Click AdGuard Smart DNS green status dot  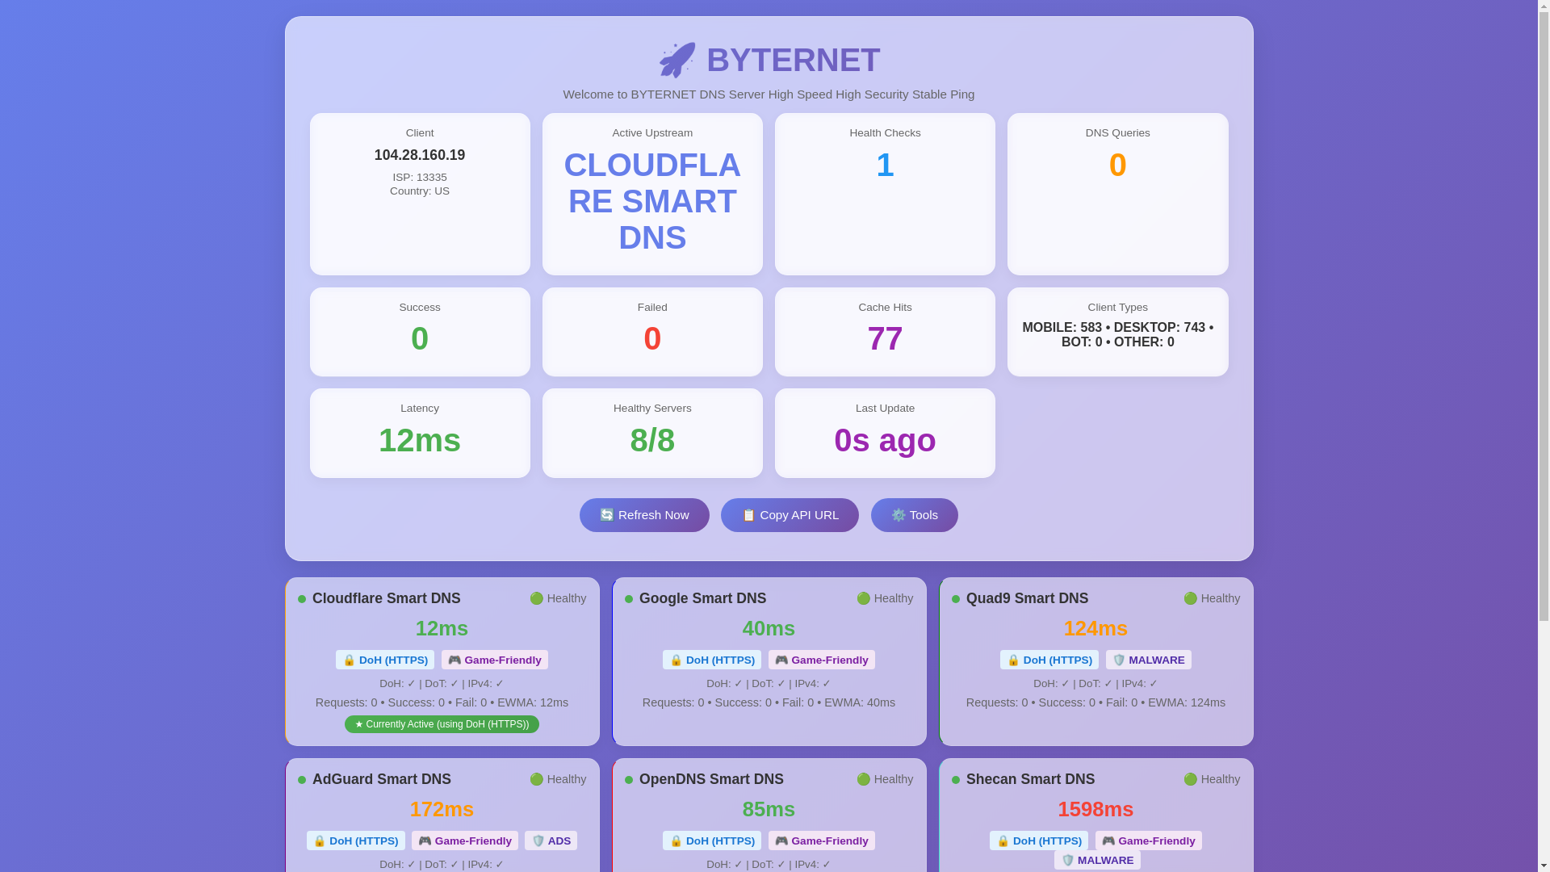[302, 780]
